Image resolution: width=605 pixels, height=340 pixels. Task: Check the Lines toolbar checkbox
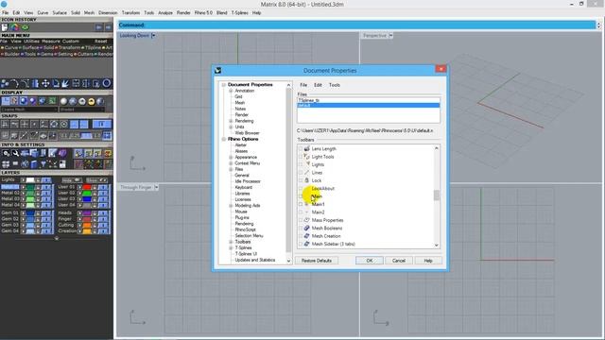(301, 173)
